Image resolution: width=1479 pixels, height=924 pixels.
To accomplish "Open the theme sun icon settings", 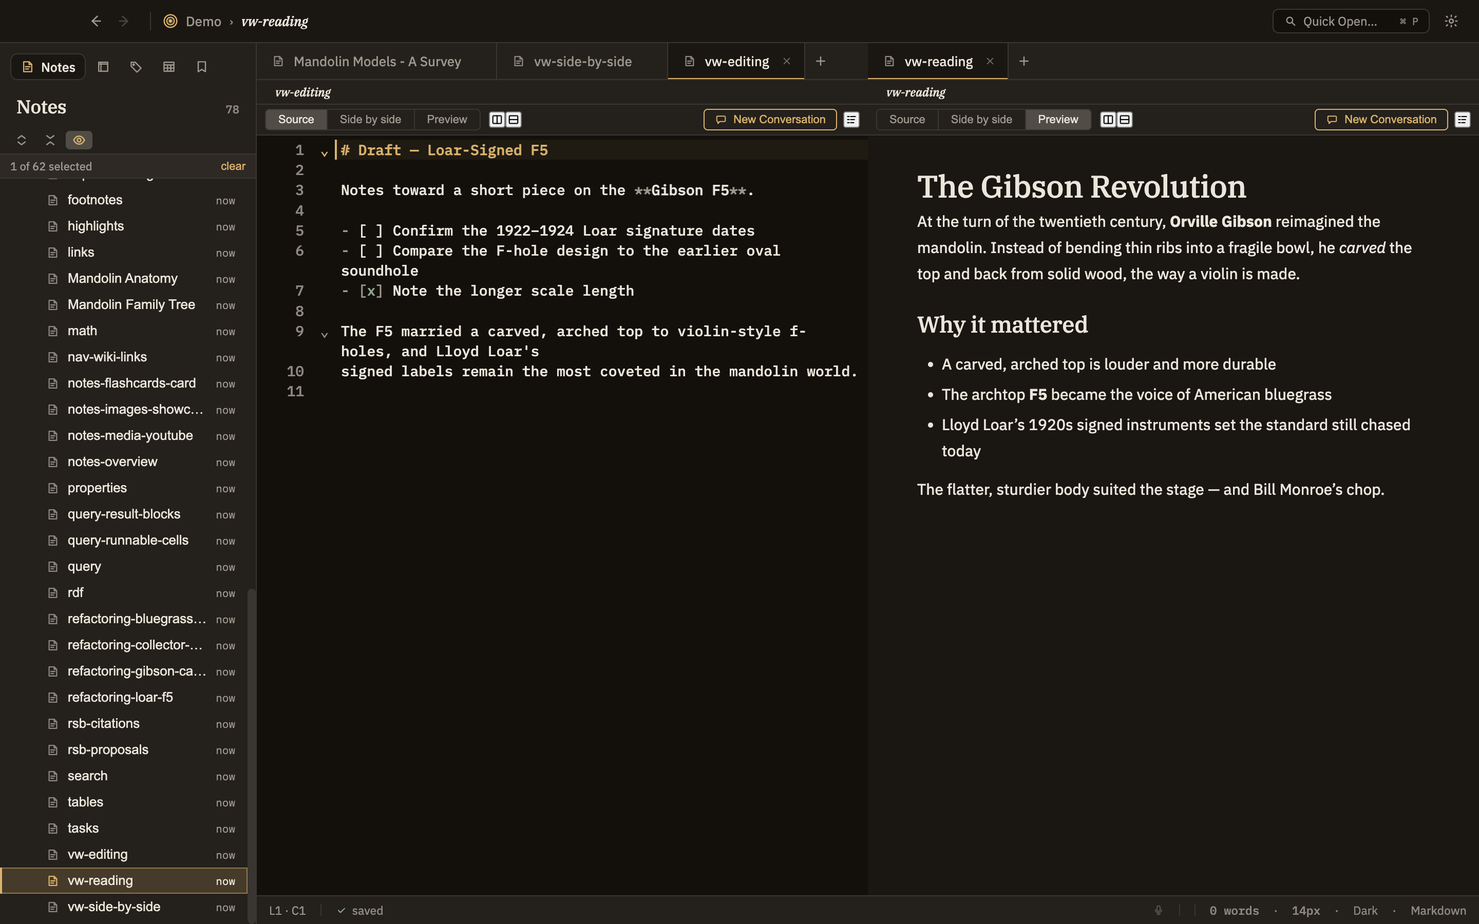I will [x=1451, y=22].
